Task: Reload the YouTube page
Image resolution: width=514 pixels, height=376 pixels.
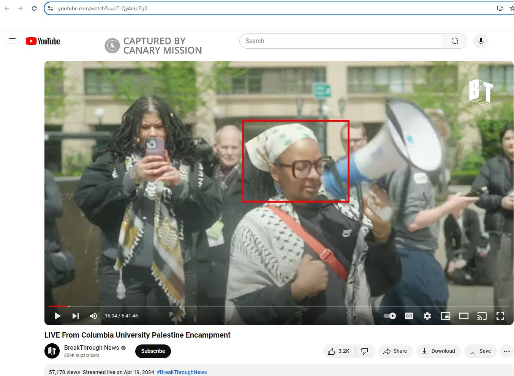Action: [x=34, y=8]
